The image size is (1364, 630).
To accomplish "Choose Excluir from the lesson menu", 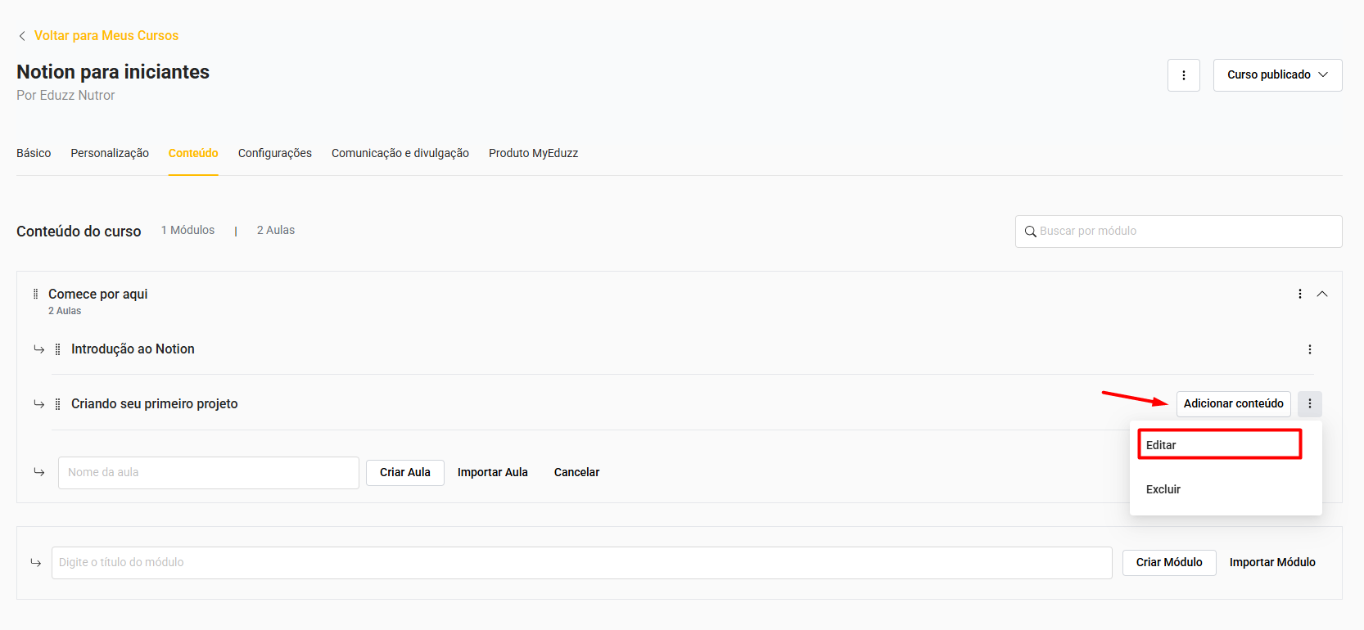I will click(x=1163, y=489).
